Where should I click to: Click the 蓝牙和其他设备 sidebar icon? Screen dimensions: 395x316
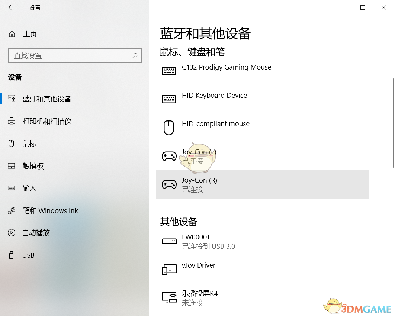[12, 99]
